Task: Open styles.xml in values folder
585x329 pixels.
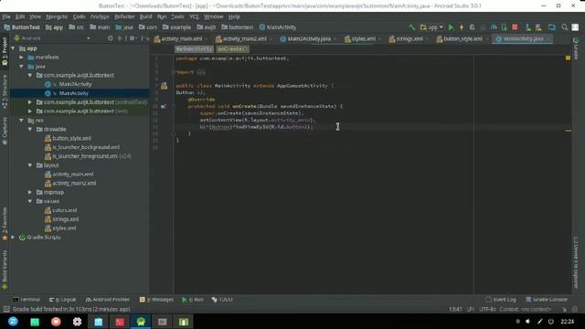Action: (x=64, y=228)
